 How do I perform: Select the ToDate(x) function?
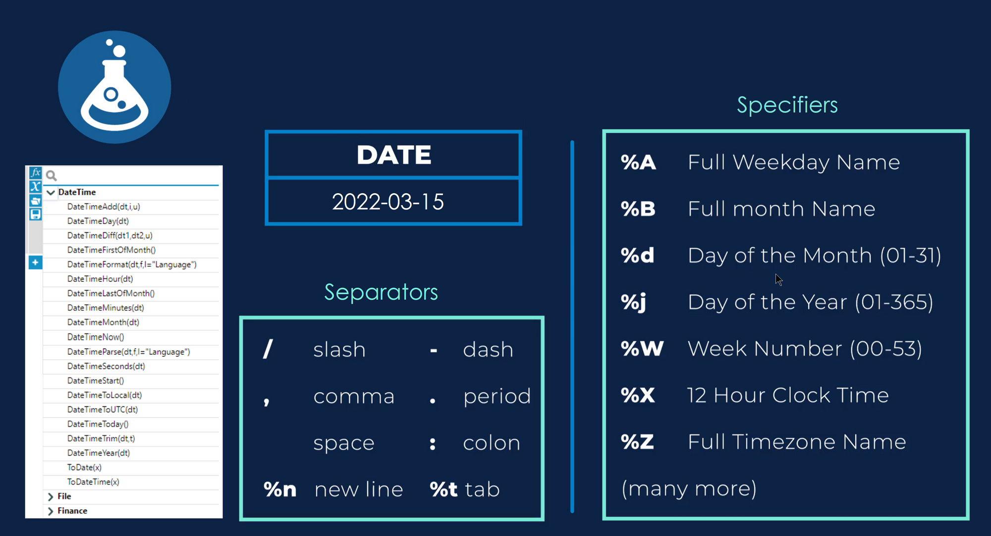[x=84, y=467]
